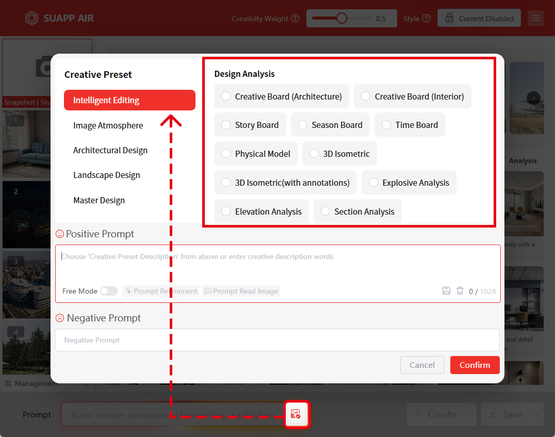
Task: Click the Creativity Weight slider handle
Action: click(341, 19)
